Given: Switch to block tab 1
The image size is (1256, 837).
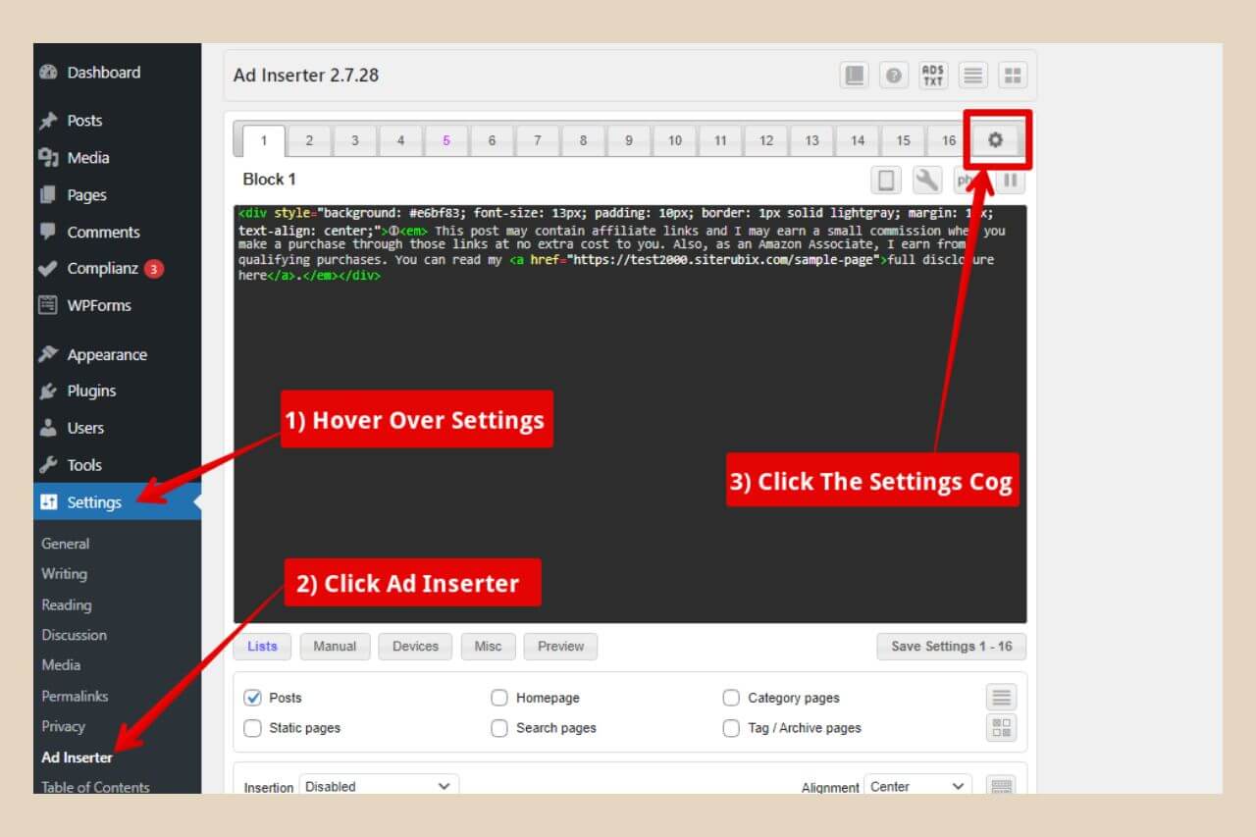Looking at the screenshot, I should 263,140.
